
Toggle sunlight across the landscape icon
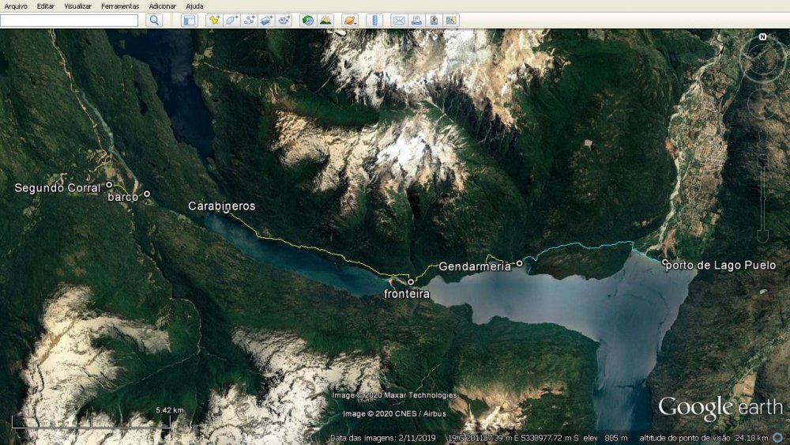coord(325,21)
